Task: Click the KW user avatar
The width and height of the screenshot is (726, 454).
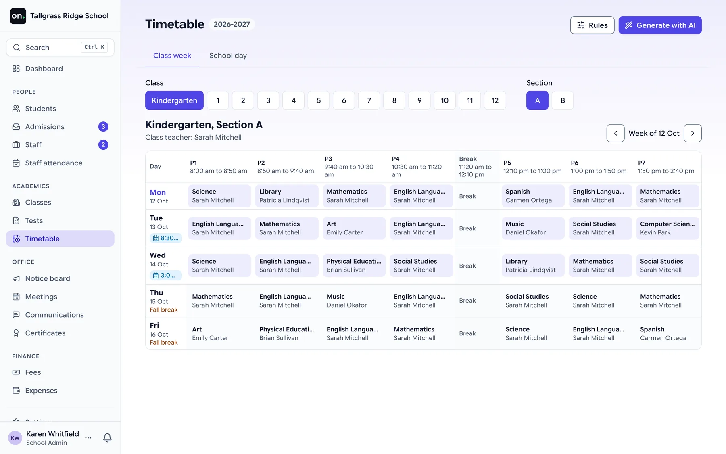Action: coord(15,438)
